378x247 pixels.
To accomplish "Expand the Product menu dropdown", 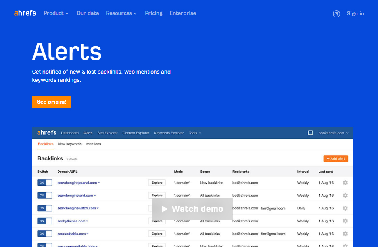I will pos(56,13).
